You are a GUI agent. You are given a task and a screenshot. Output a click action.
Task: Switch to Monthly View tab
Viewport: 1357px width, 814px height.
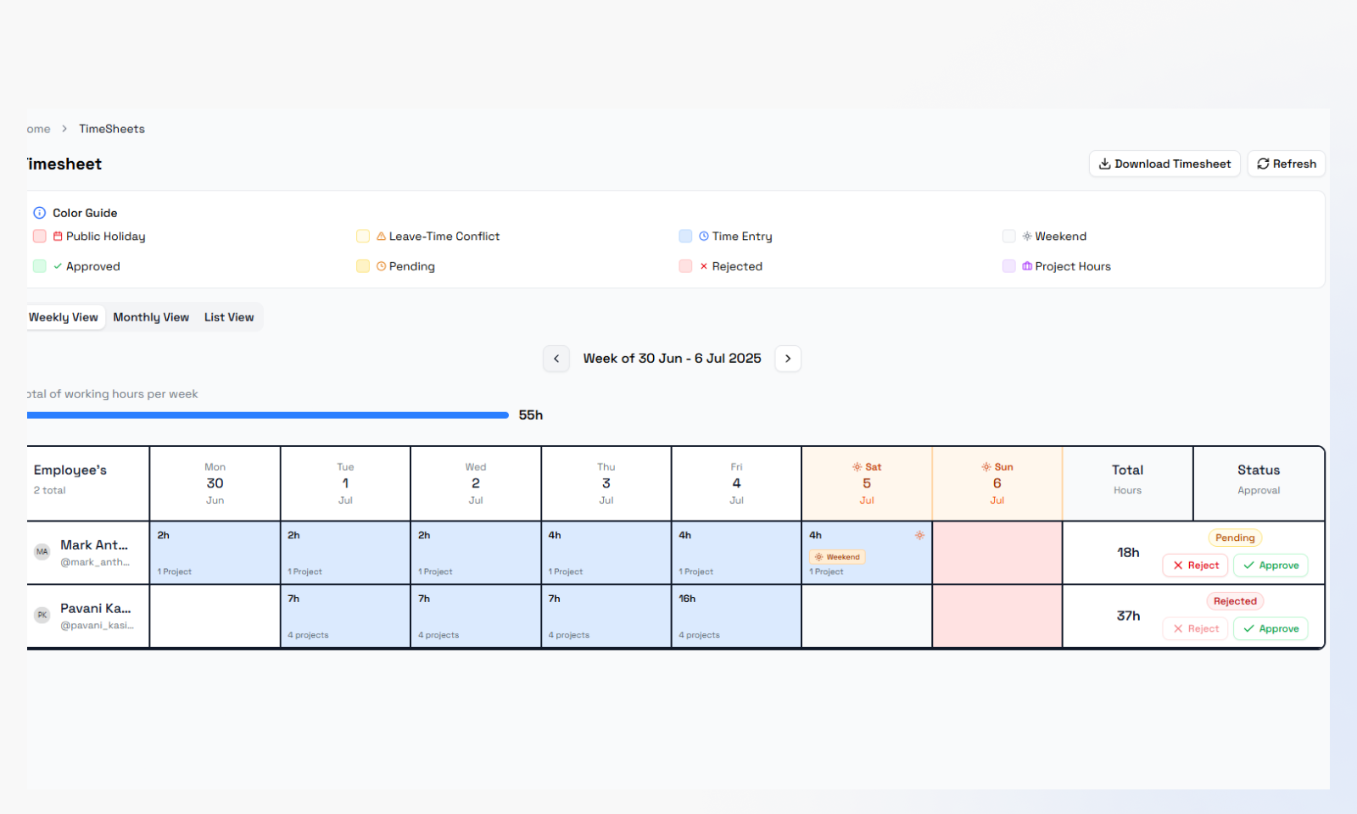[x=151, y=317]
